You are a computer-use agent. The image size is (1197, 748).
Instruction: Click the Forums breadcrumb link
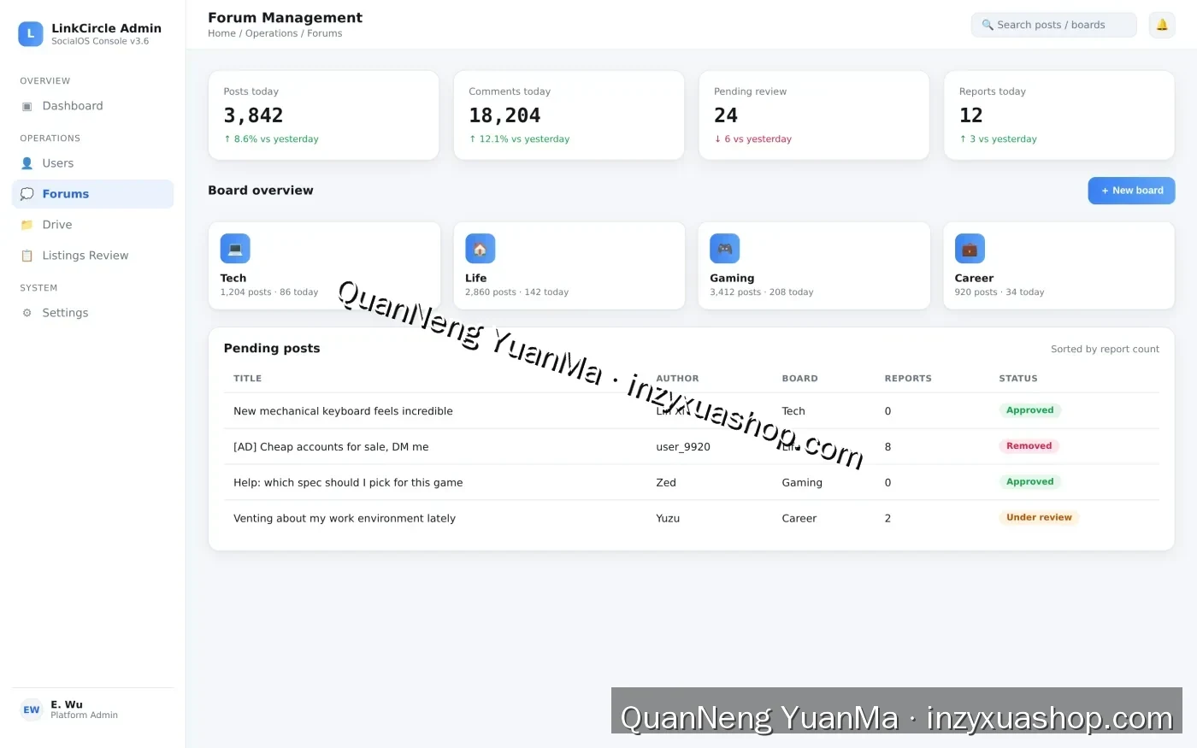pos(325,33)
